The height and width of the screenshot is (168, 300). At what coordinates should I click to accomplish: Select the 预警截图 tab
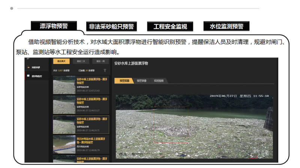(x=124, y=81)
